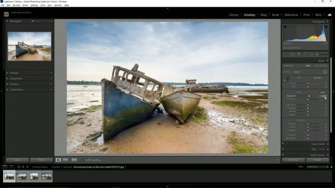Expand the Snapshots panel
The width and height of the screenshot is (335, 188).
(7, 78)
